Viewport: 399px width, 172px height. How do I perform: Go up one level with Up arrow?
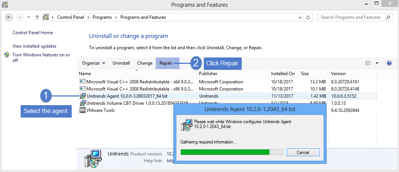37,17
